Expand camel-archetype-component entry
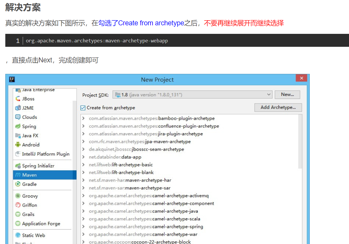The width and height of the screenshot is (349, 244). 83,203
